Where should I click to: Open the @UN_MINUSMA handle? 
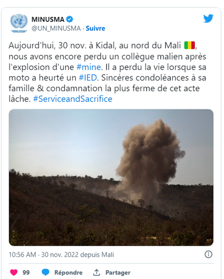coord(56,28)
